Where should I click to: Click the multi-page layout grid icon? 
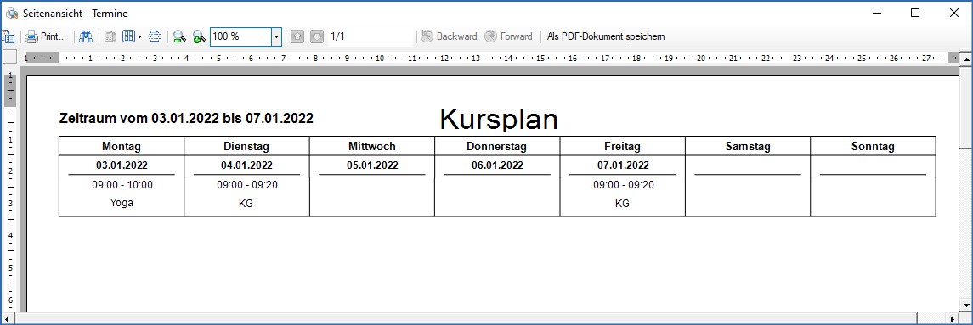pos(128,36)
